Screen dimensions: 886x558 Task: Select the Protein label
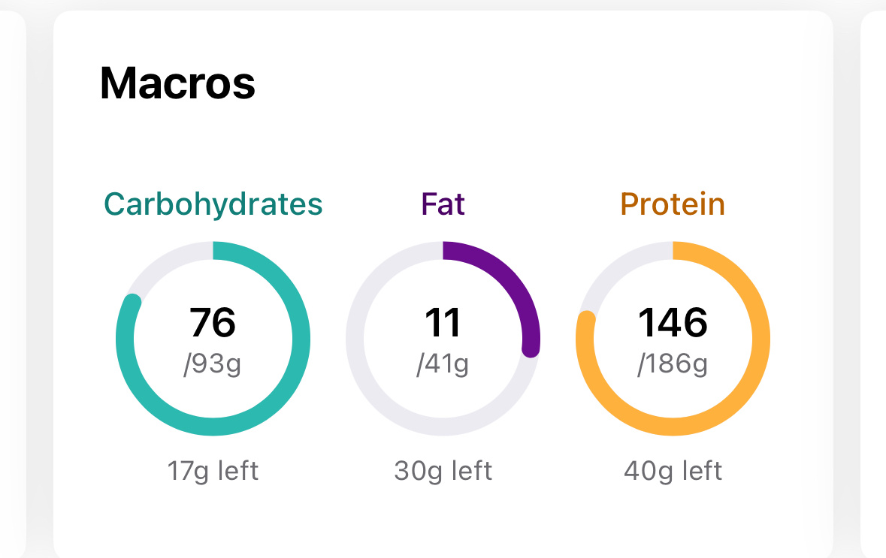[673, 204]
